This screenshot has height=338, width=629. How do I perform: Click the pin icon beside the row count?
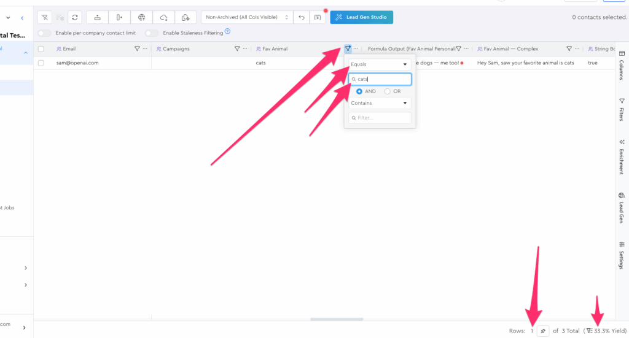542,331
